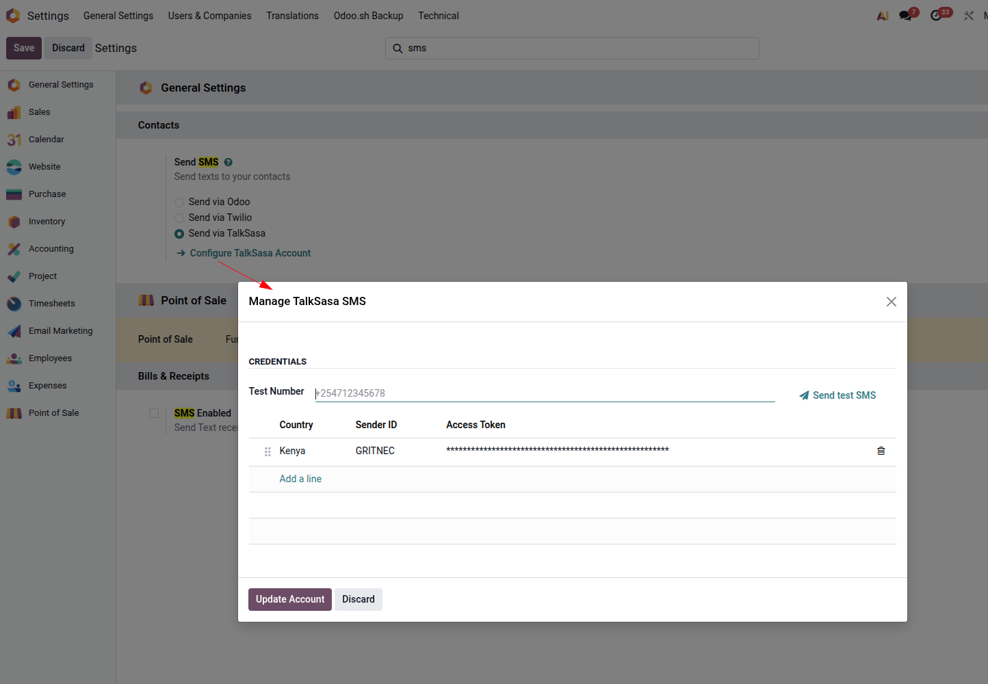988x684 pixels.
Task: Click the Point of Sale sidebar icon
Action: [x=14, y=413]
